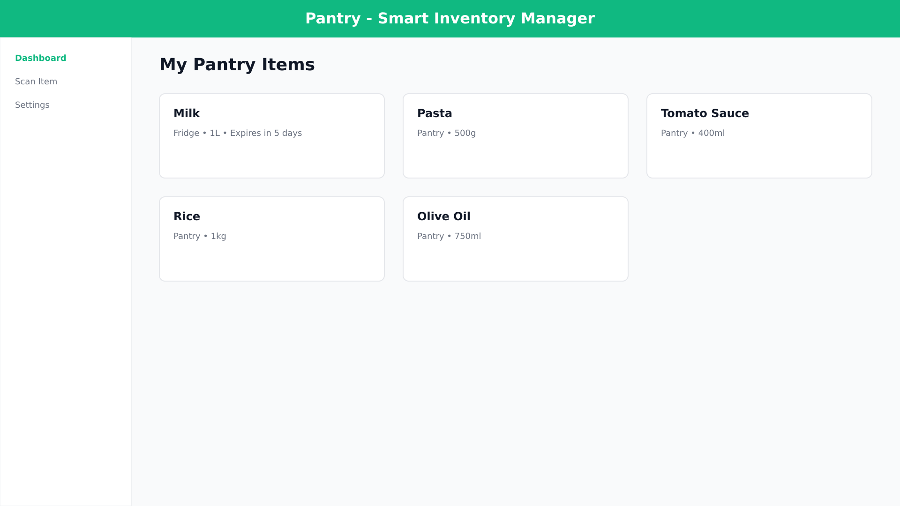
Task: Click the 1kg quantity on Rice card
Action: [218, 236]
